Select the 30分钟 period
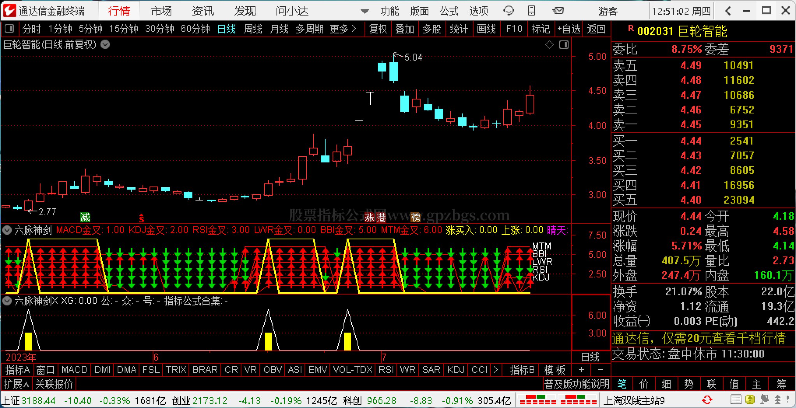Viewport: 796px width, 408px height. pyautogui.click(x=159, y=29)
